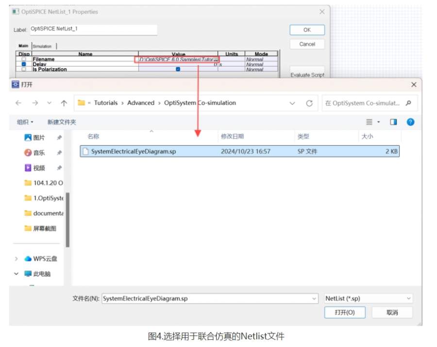Click the search magnifier icon
The width and height of the screenshot is (437, 347).
(x=408, y=103)
